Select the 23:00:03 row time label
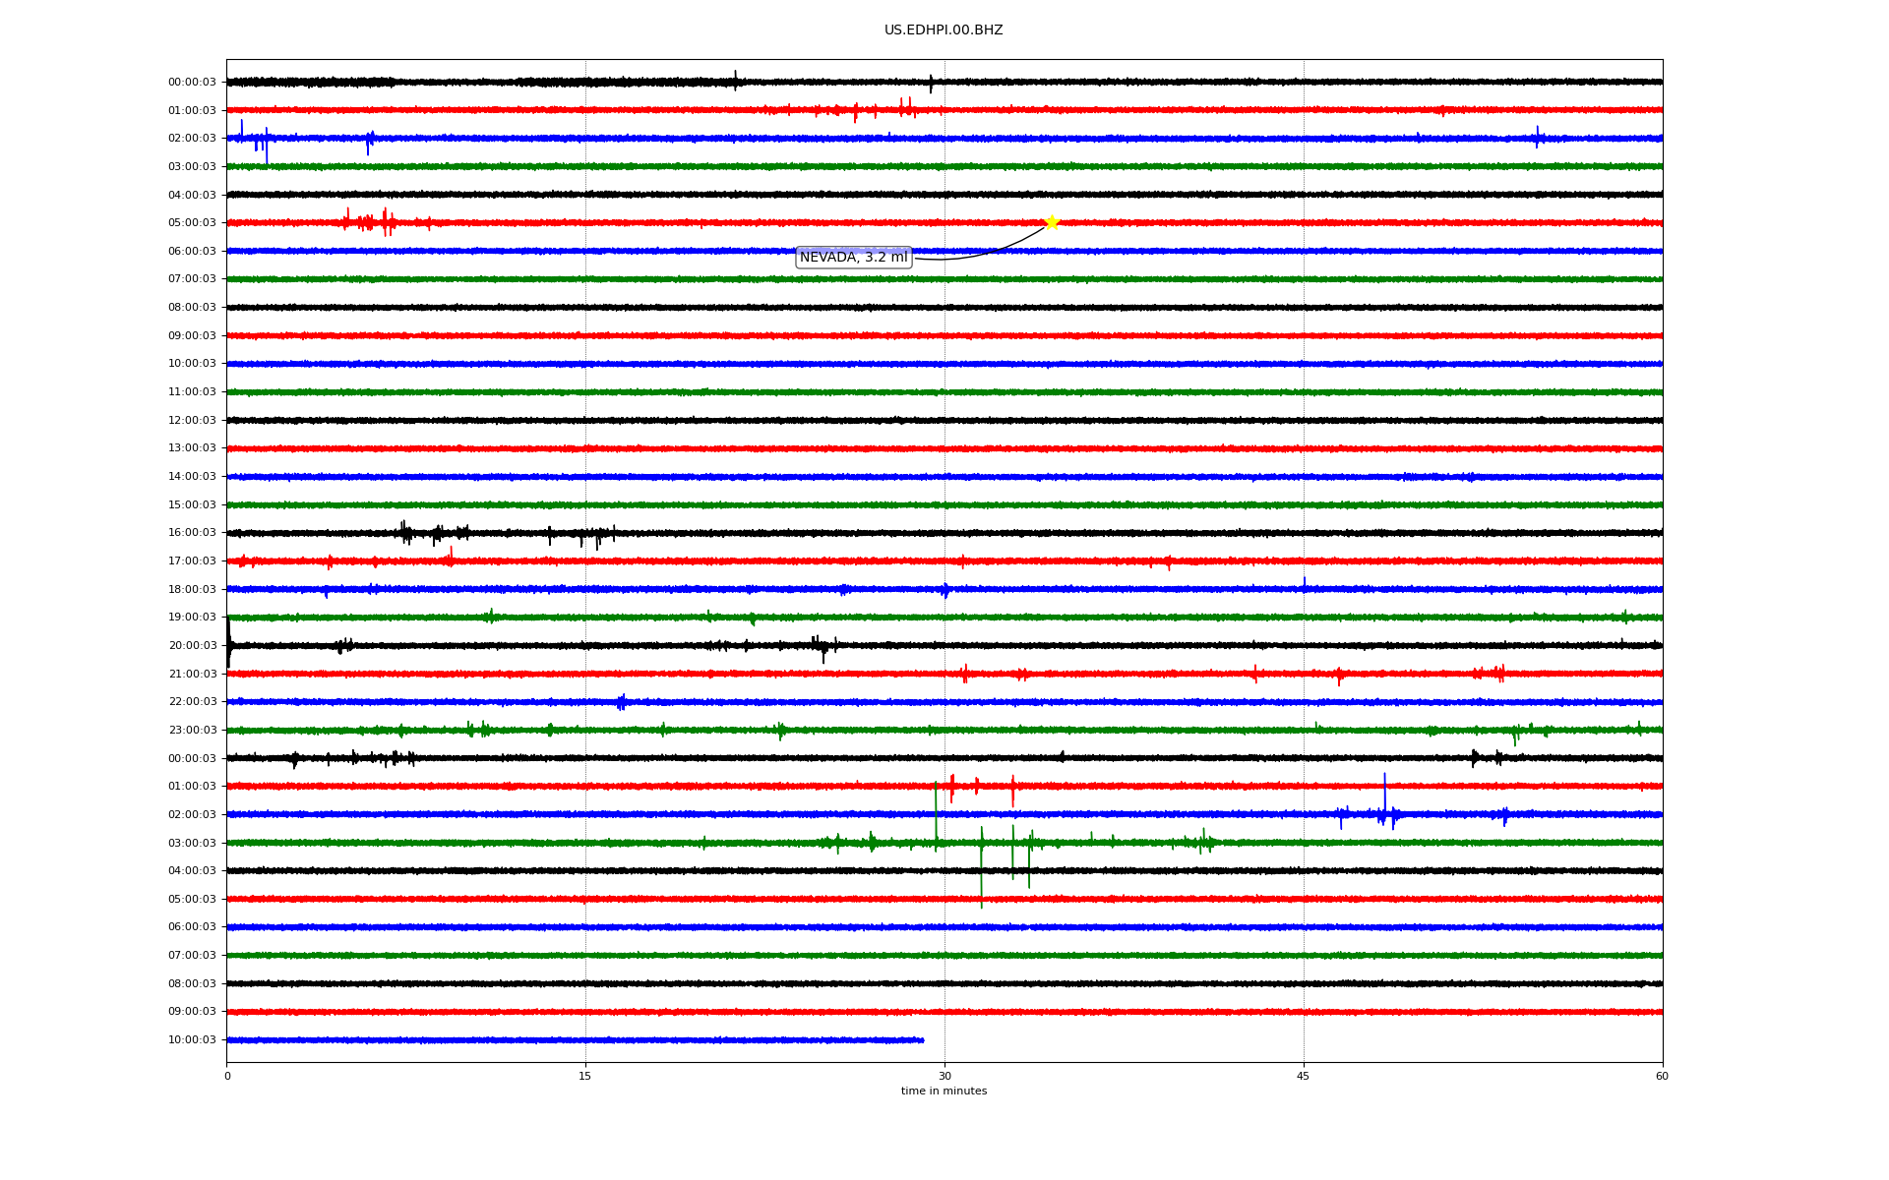Viewport: 1889px width, 1180px height. point(192,731)
